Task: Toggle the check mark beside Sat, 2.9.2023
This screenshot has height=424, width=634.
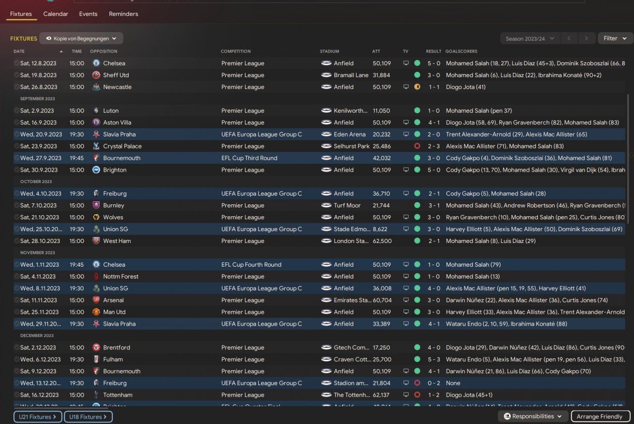Action: 16,111
